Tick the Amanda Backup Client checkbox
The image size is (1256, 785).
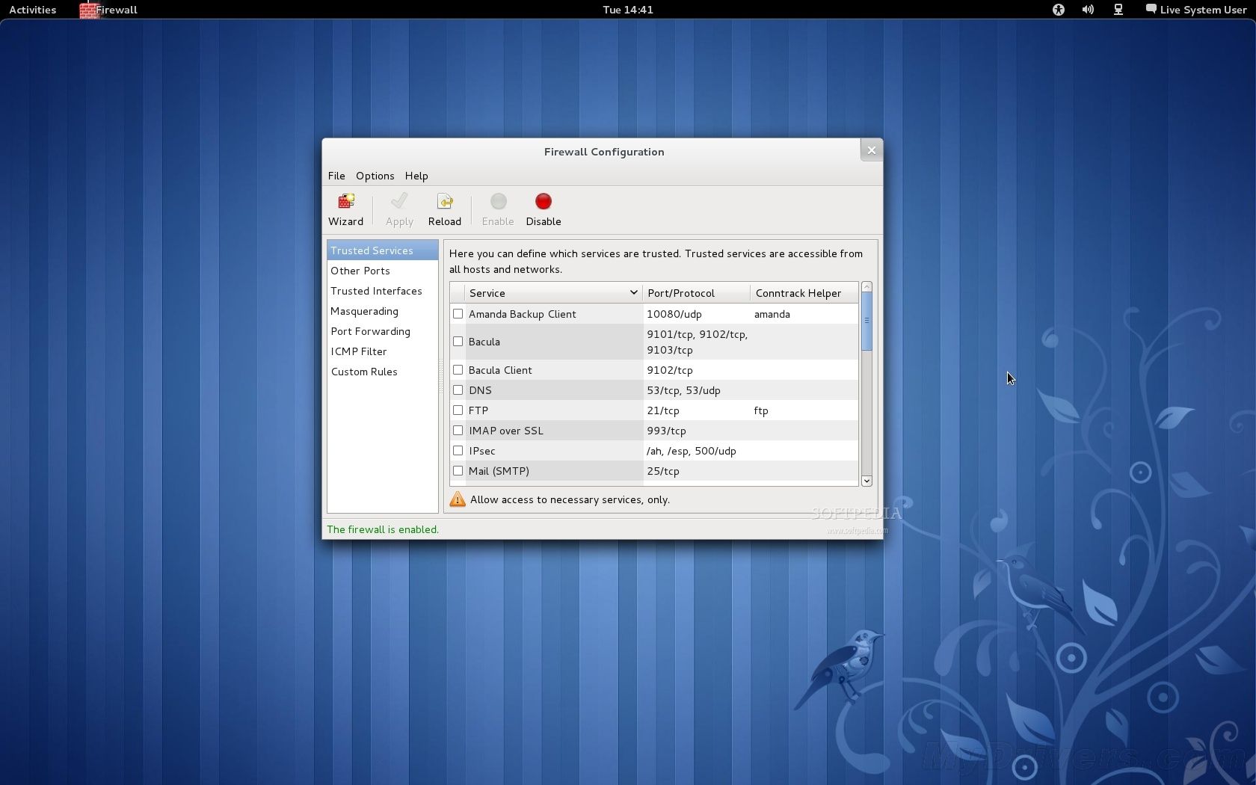pyautogui.click(x=458, y=314)
